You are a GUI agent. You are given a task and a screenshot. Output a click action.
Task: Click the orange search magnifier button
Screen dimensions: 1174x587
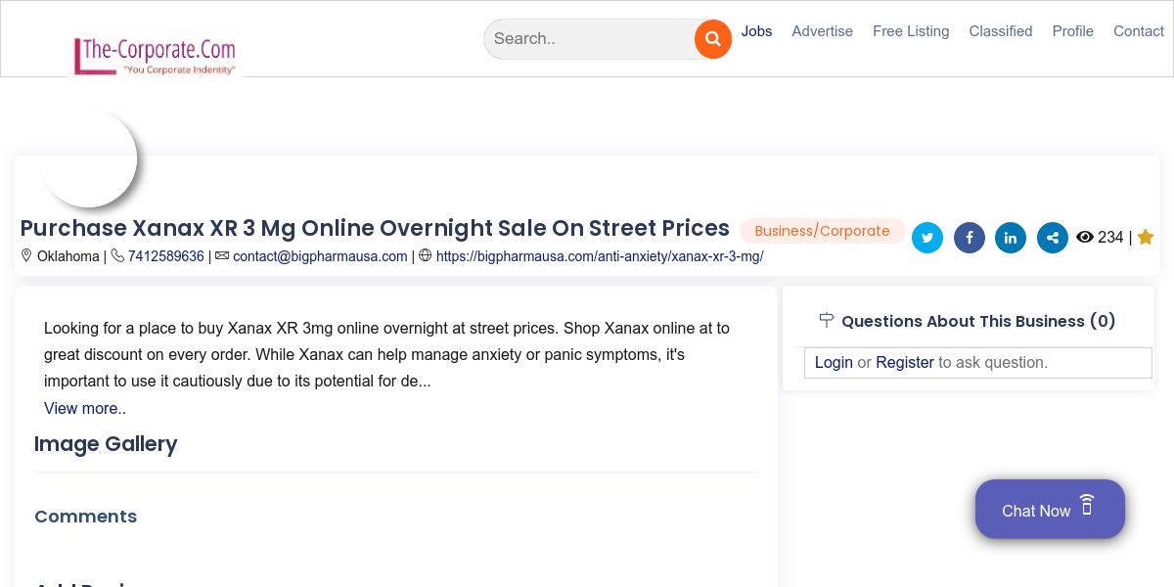click(713, 39)
